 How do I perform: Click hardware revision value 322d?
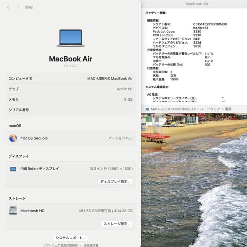(x=197, y=42)
